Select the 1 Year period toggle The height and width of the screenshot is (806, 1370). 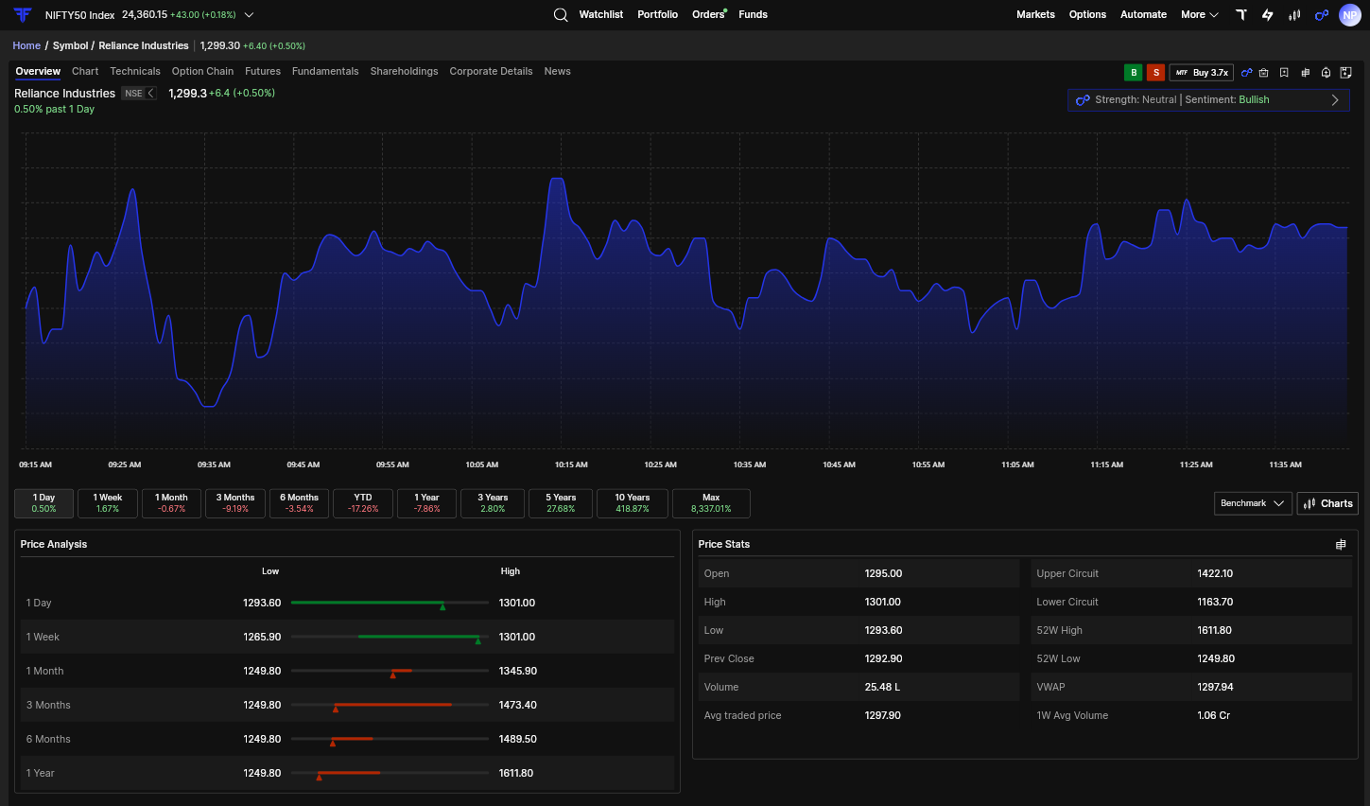pyautogui.click(x=427, y=503)
